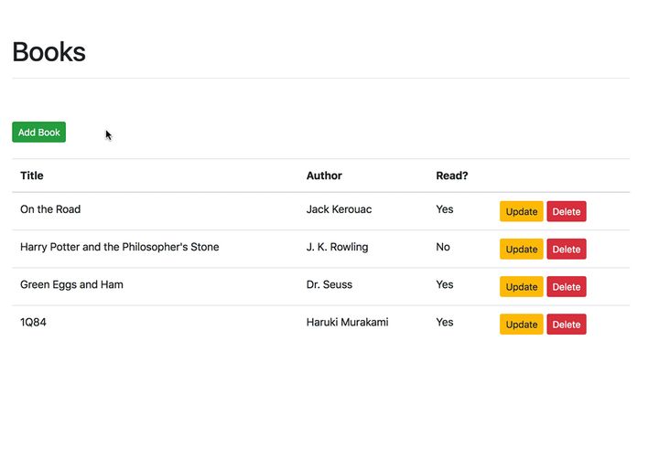Select the Dr. Seuss author cell
This screenshot has height=469, width=659.
329,284
